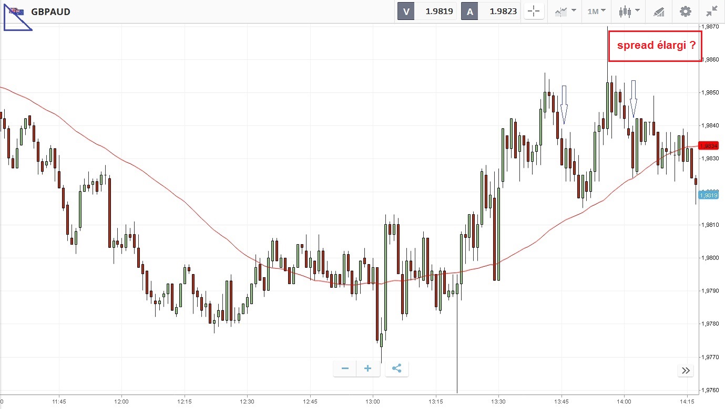Share the chart
This screenshot has width=725, height=409.
pos(397,369)
